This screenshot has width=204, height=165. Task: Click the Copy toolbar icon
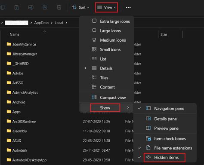[x=2, y=7]
